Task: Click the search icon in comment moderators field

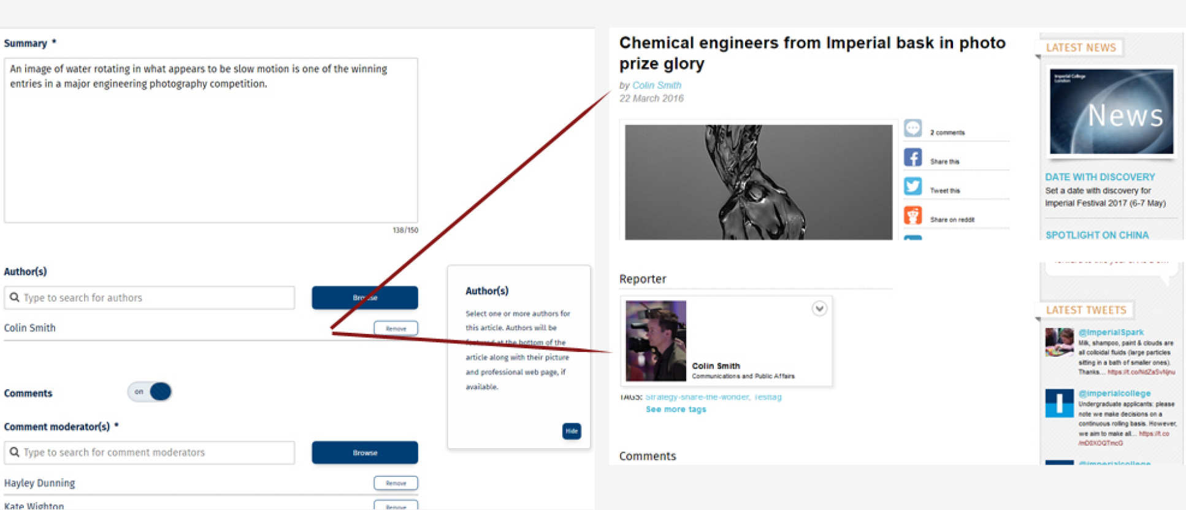Action: point(15,452)
